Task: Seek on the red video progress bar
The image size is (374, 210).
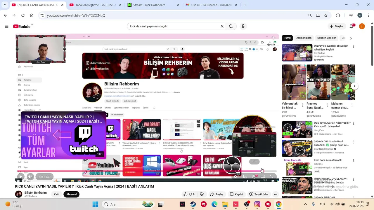Action: tap(147, 171)
